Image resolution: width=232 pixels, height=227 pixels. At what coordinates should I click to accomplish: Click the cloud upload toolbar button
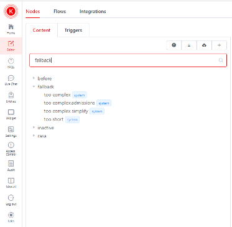(x=204, y=45)
